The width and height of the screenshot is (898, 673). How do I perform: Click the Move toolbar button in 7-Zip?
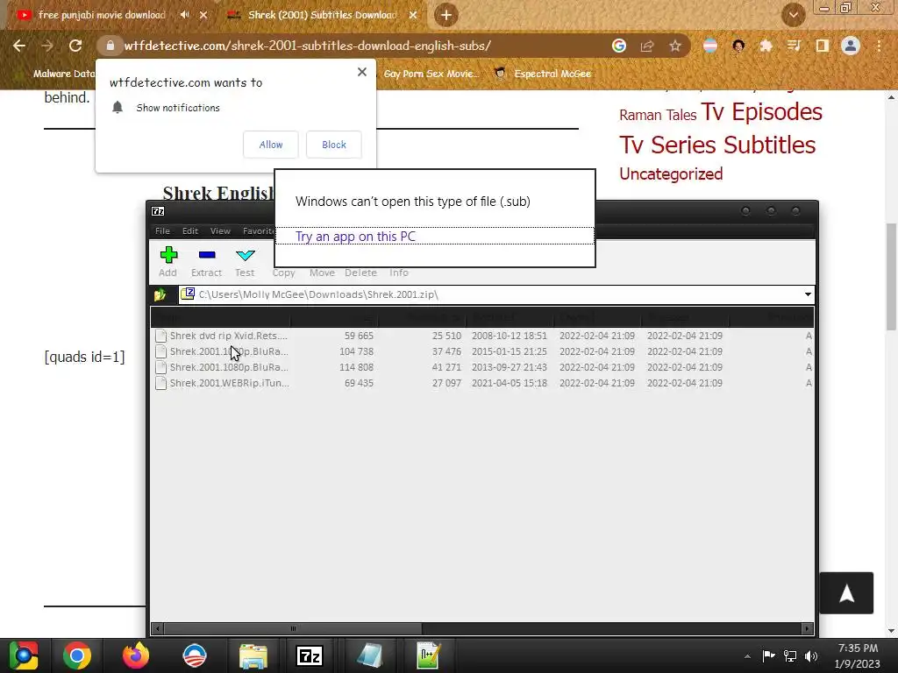point(322,273)
